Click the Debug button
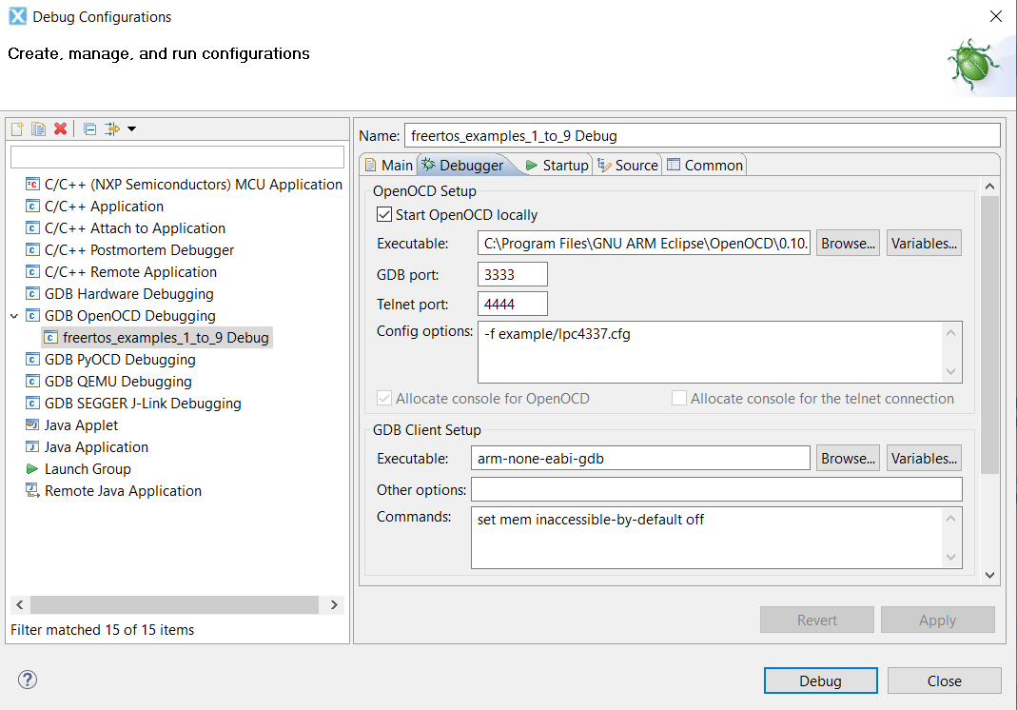Image resolution: width=1017 pixels, height=710 pixels. coord(820,680)
